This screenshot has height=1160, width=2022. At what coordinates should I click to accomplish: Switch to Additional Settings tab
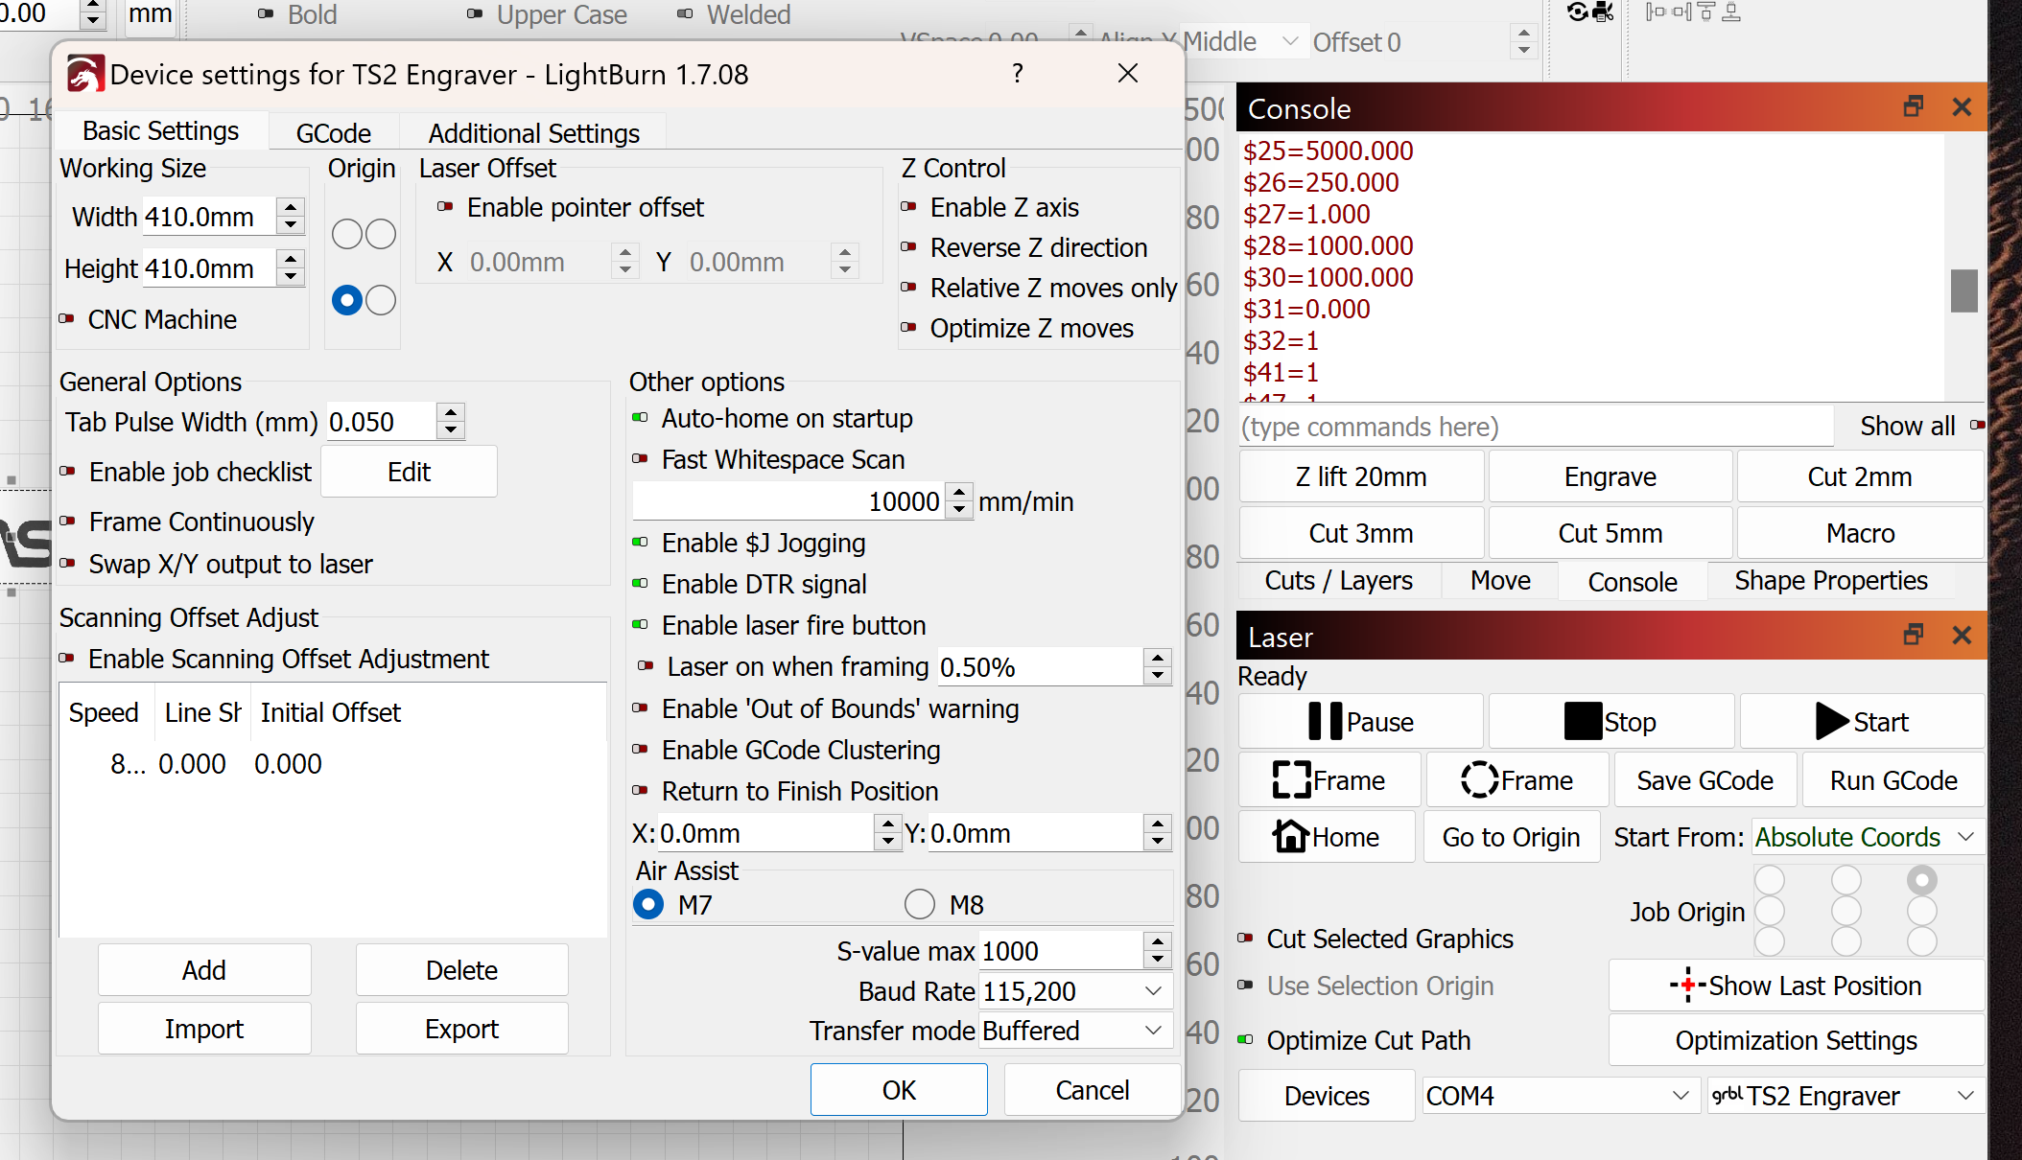click(x=533, y=133)
